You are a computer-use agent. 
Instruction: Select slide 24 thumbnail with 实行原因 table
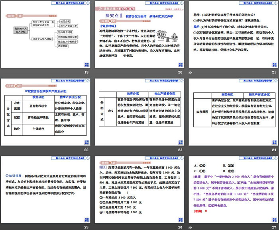pyautogui.click(x=233, y=112)
